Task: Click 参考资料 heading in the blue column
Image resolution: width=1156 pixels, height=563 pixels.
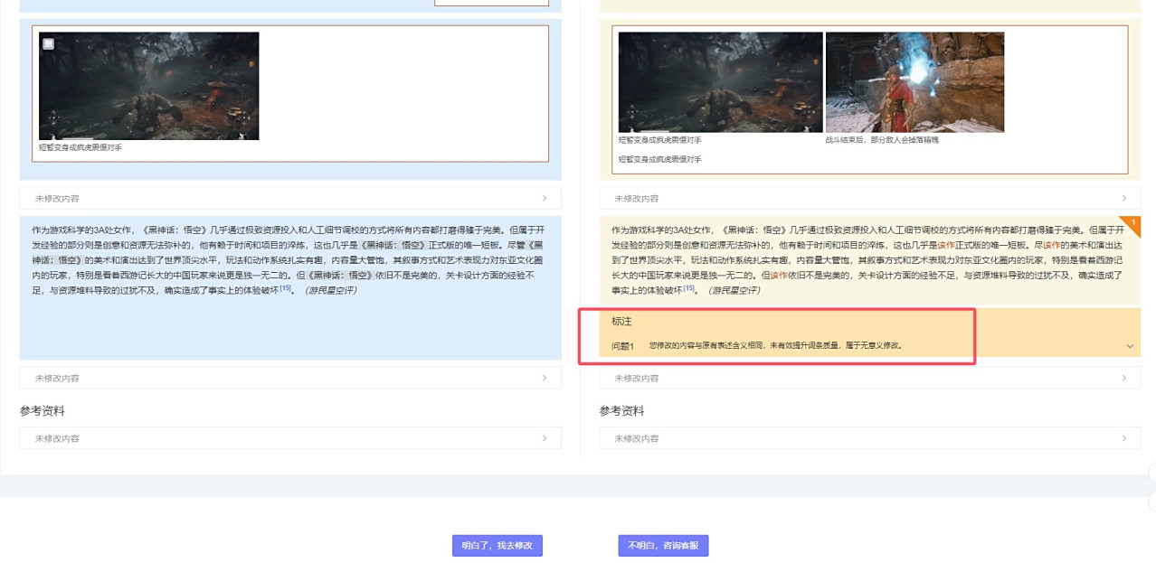Action: 43,411
